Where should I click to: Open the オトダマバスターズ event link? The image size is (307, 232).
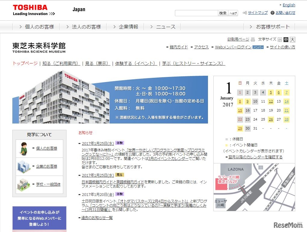(153, 201)
